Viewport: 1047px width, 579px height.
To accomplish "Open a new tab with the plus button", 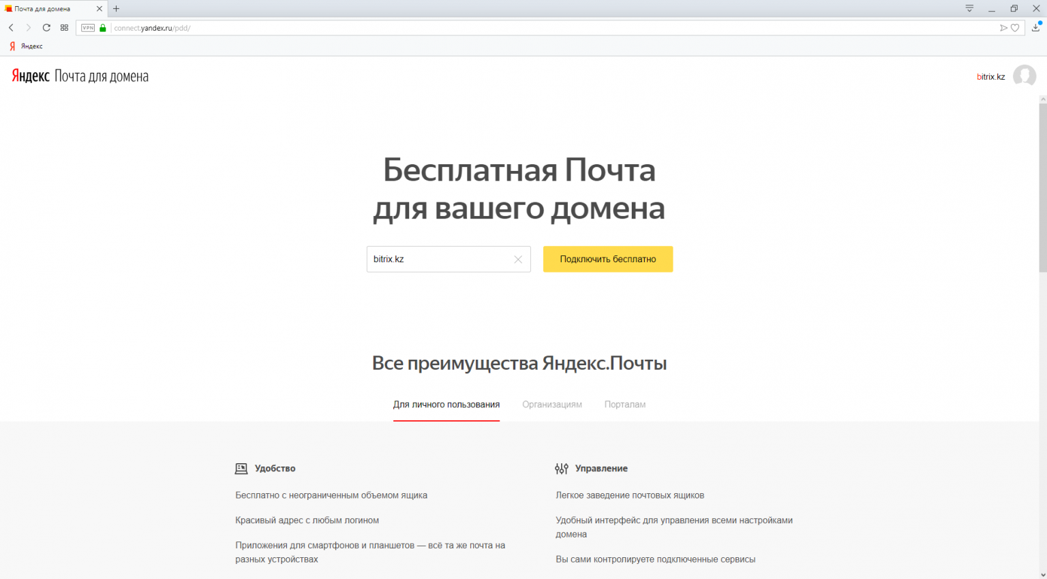I will 116,9.
